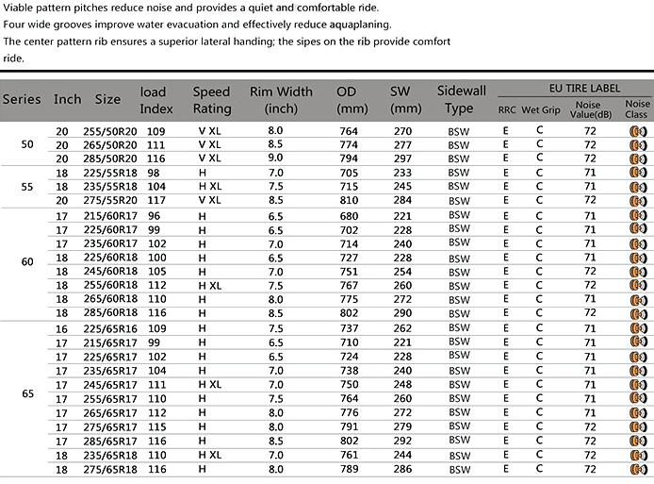Click the load index "96"
Viewport: 654px width, 484px height.
pos(154,216)
